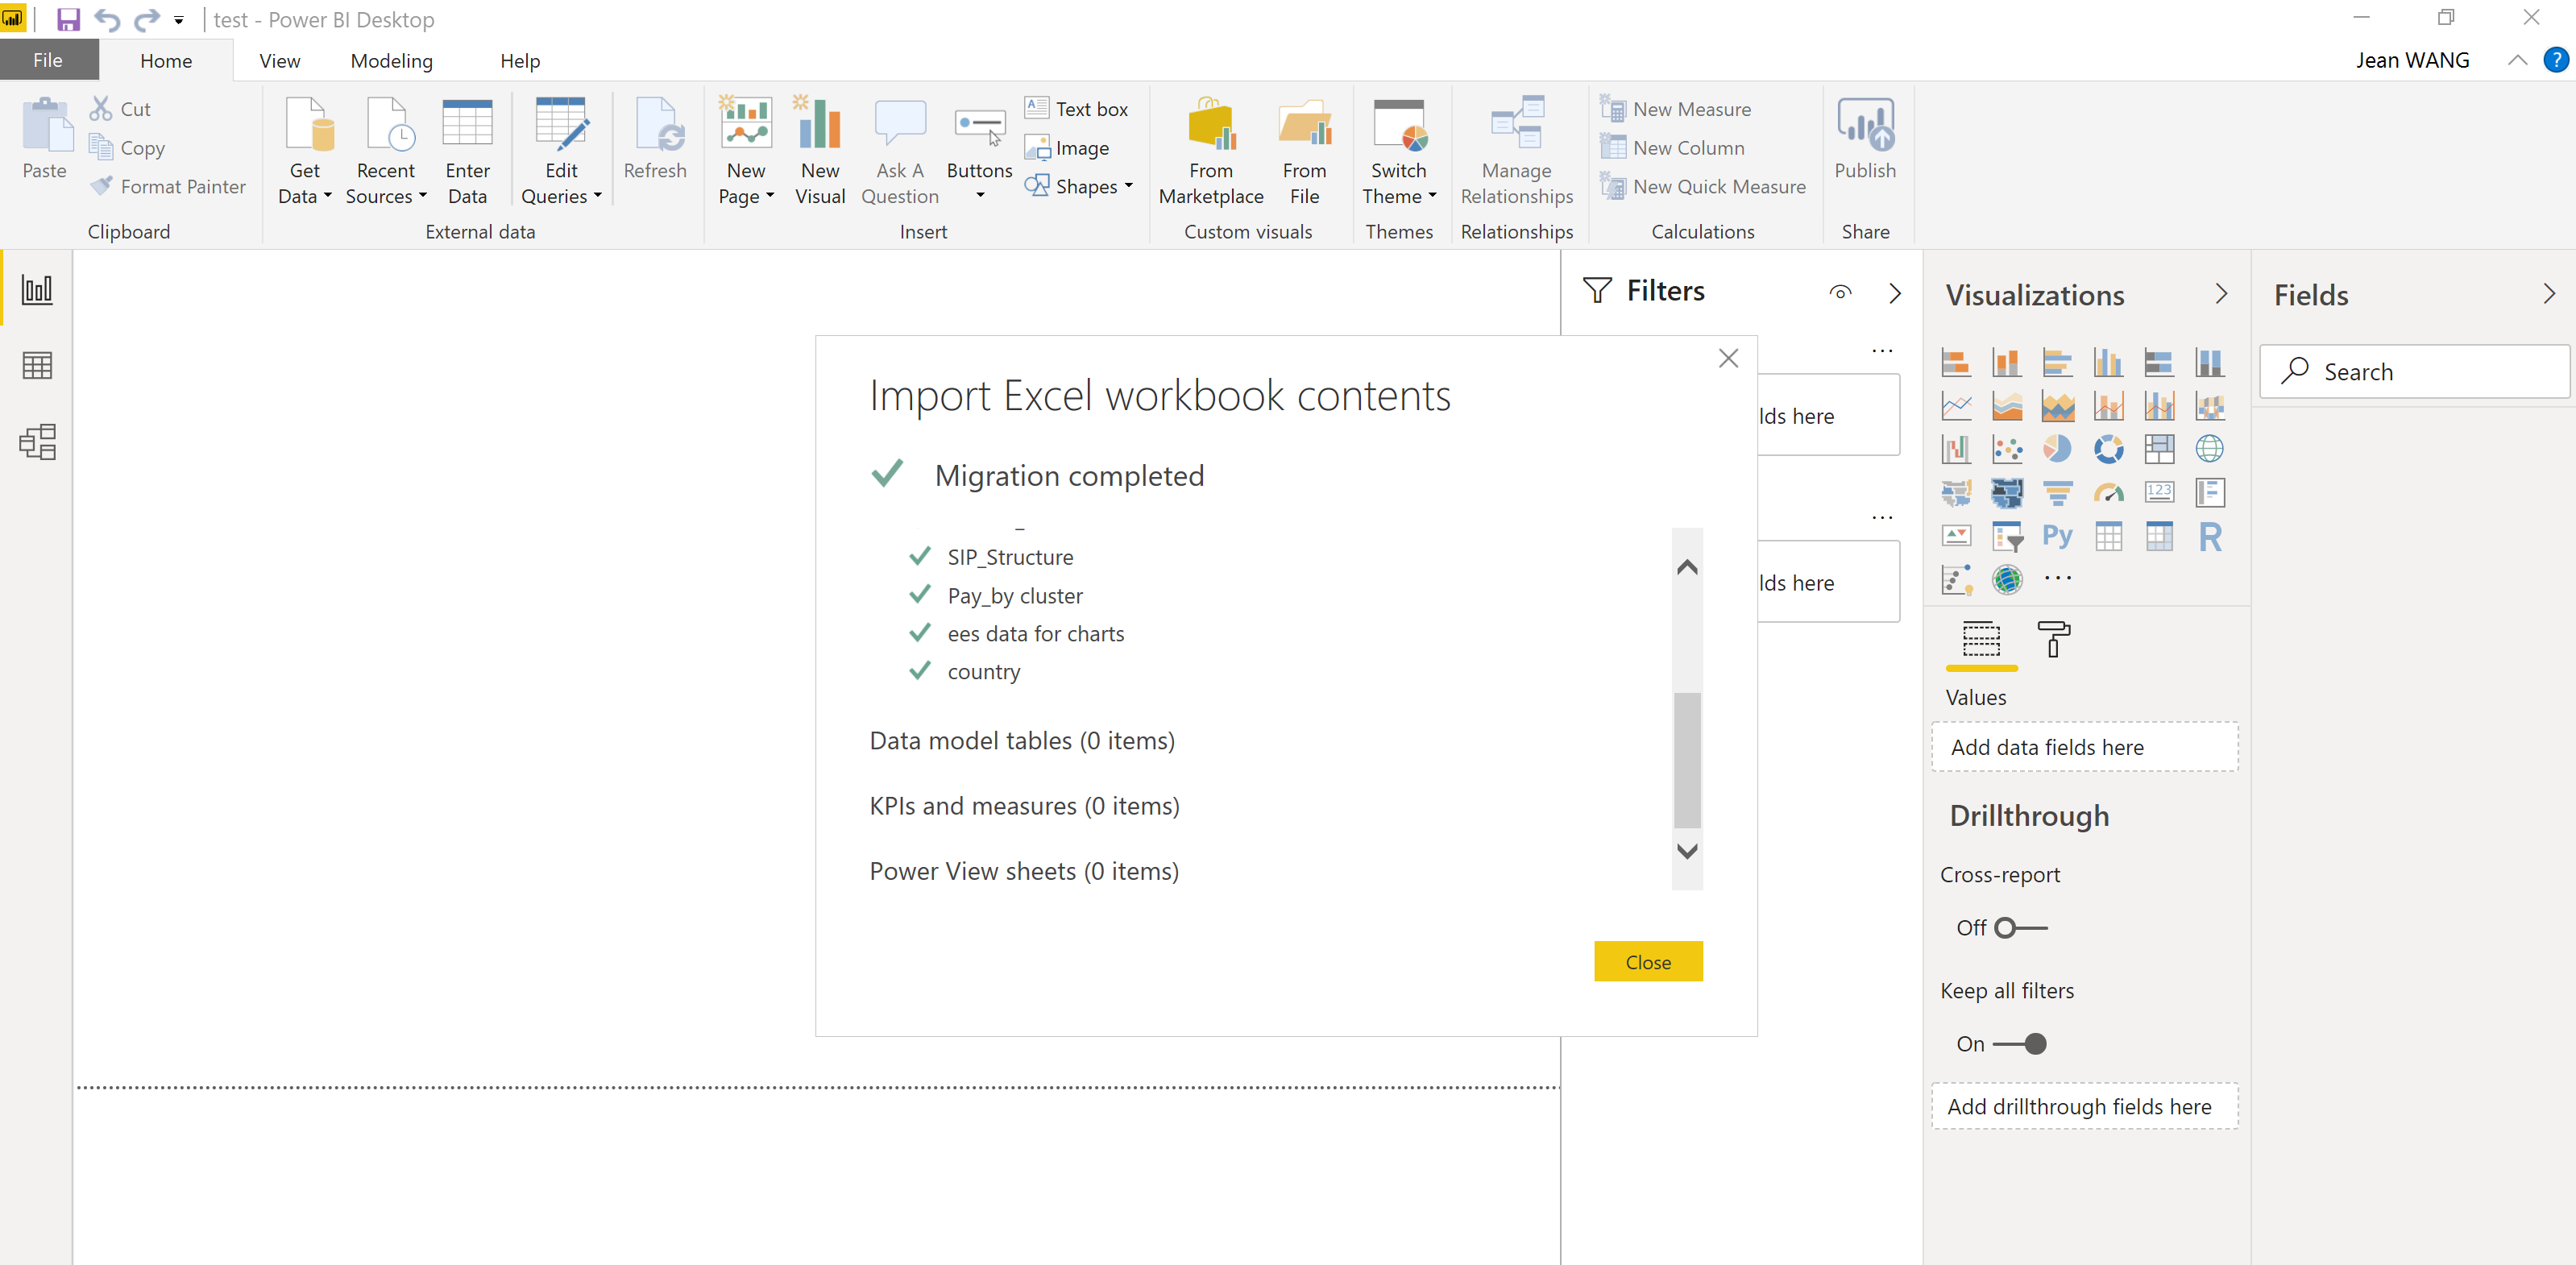Open the Fields well pane icon
The image size is (2576, 1265).
(x=1981, y=639)
